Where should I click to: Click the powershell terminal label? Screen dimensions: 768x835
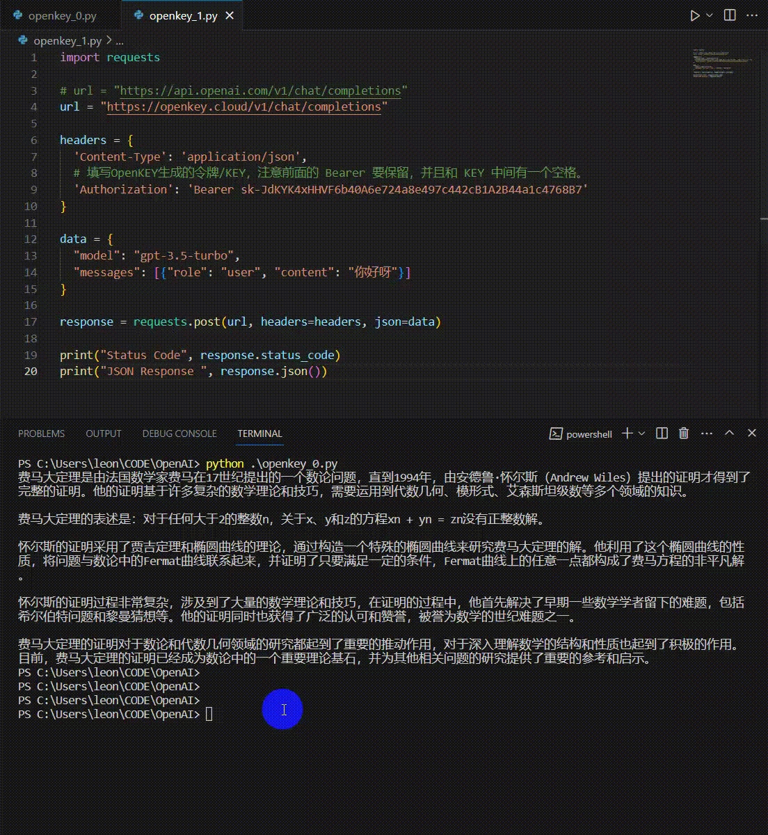pos(582,434)
